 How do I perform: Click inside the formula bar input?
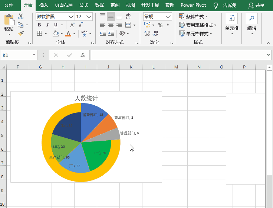(178, 55)
